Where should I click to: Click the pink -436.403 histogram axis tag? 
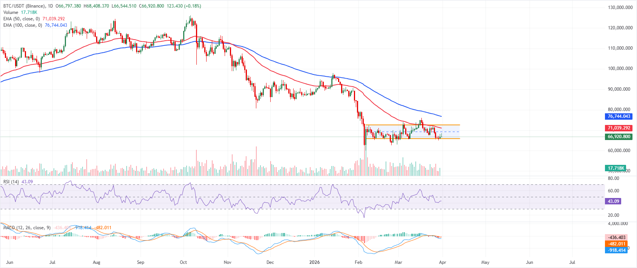click(617, 238)
